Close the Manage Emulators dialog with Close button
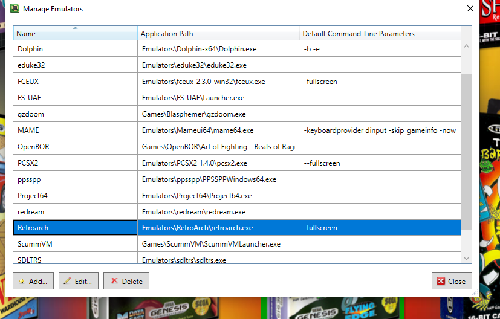 452,281
